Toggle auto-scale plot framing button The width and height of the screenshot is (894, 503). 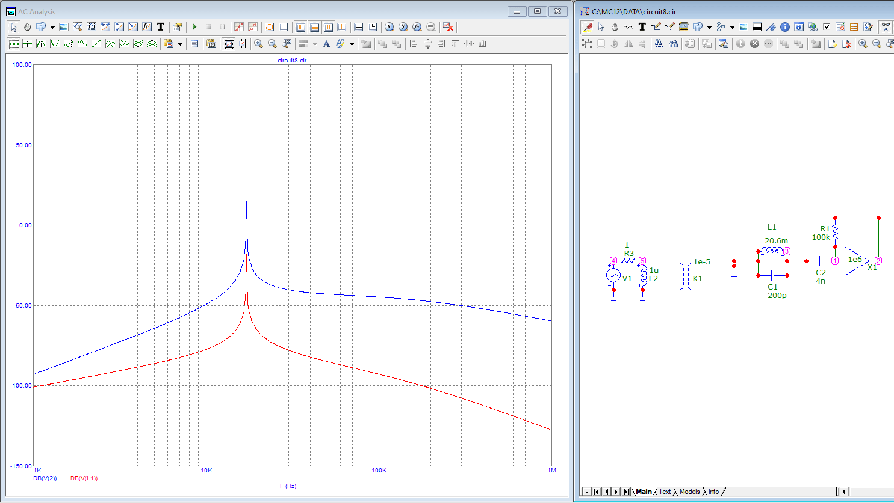point(229,44)
